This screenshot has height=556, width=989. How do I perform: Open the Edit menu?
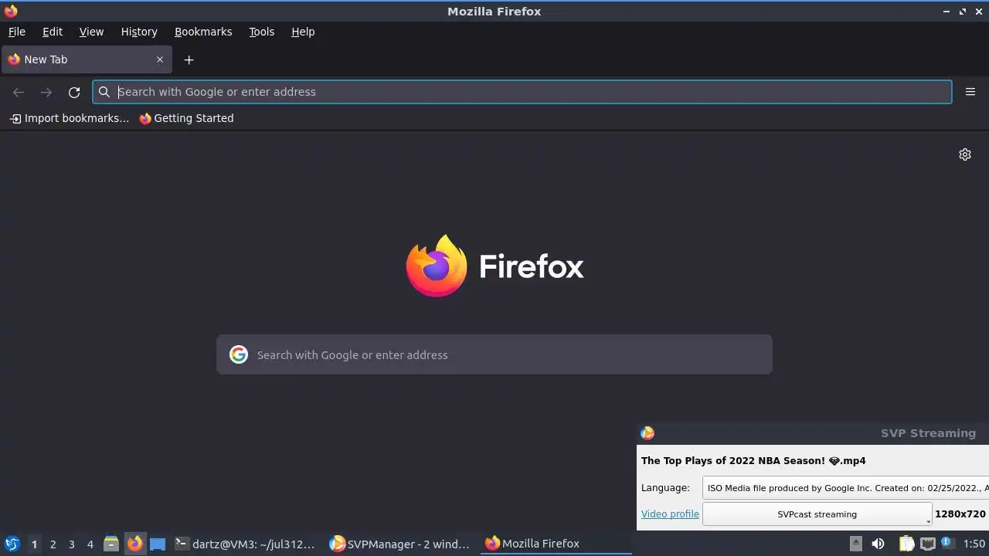(53, 32)
